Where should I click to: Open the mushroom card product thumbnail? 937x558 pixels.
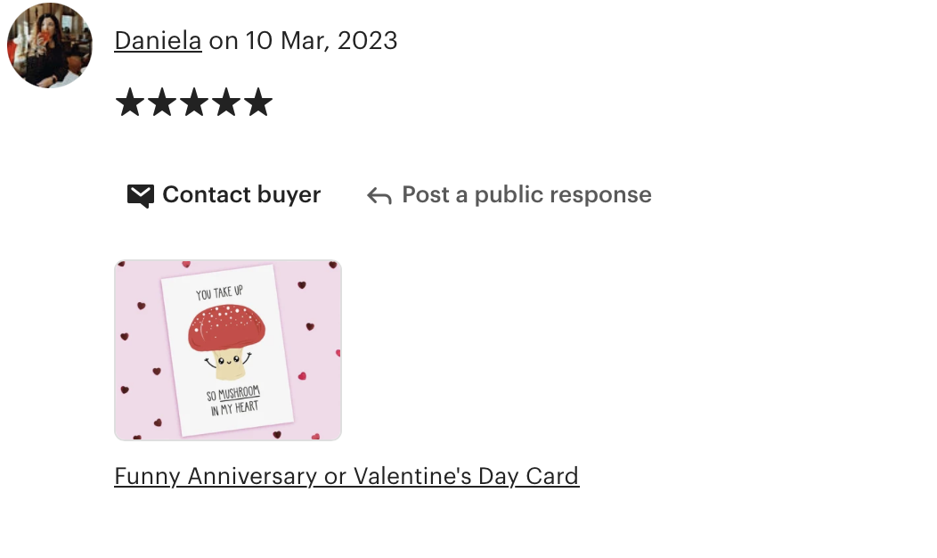[228, 350]
